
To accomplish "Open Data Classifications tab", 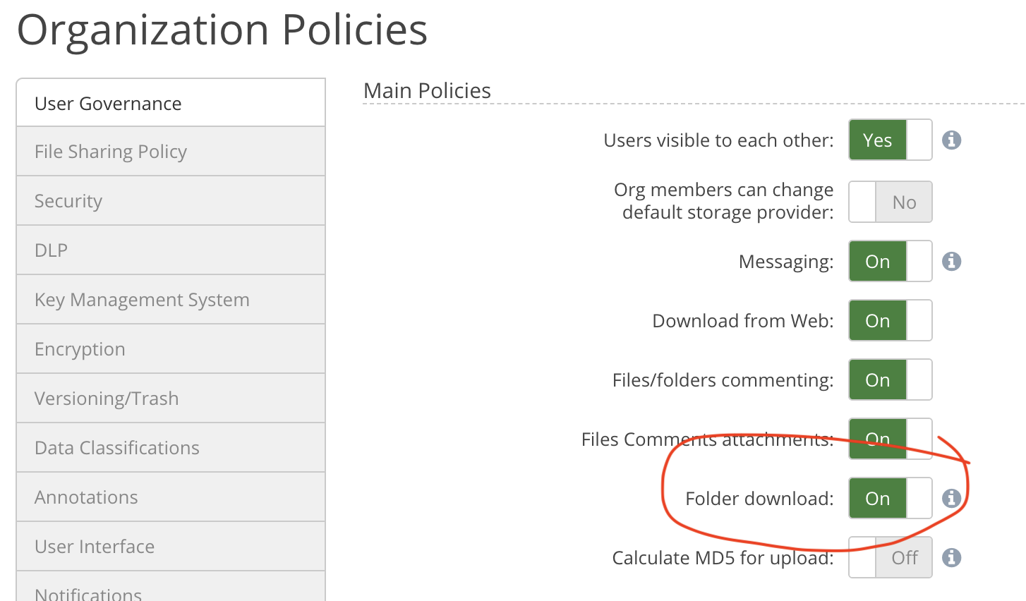I will click(171, 448).
